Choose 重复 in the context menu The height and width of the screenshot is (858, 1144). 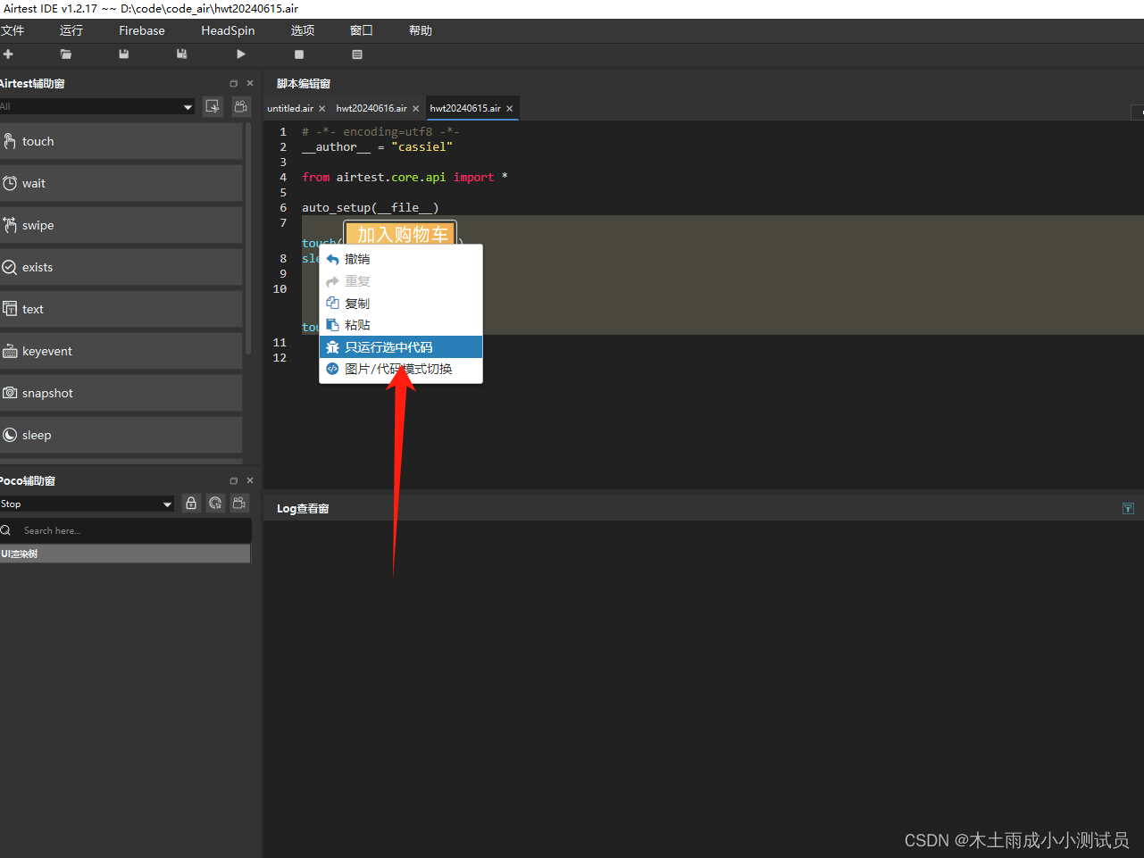coord(401,281)
